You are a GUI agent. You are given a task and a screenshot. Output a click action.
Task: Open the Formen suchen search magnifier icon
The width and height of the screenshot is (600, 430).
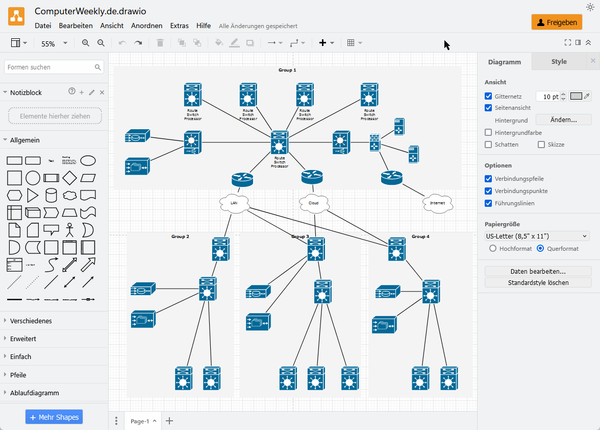click(97, 67)
